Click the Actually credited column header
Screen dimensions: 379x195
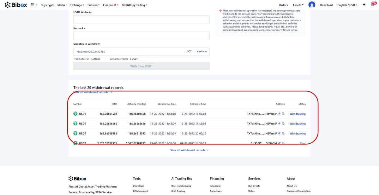[x=136, y=104]
